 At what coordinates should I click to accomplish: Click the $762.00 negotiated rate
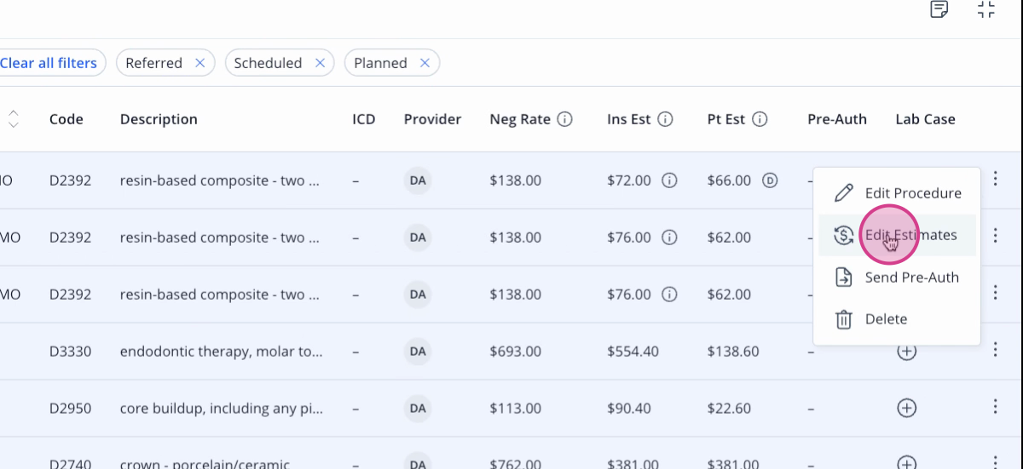pos(515,464)
